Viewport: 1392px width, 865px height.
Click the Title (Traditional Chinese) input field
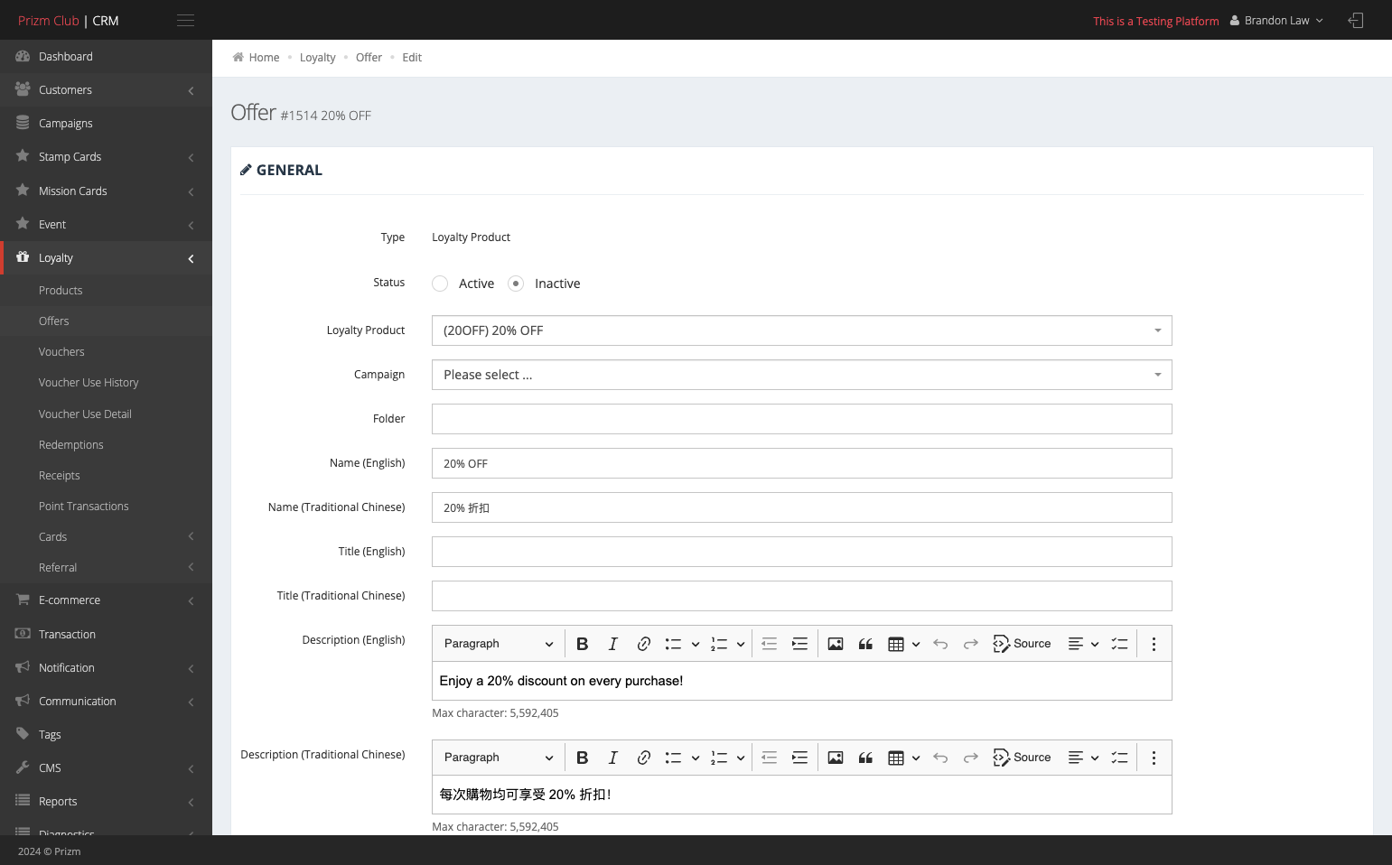pos(802,596)
